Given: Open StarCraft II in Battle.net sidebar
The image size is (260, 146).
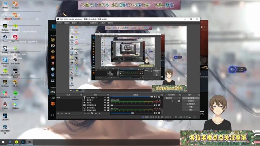Looking at the screenshot, I should pyautogui.click(x=53, y=75).
